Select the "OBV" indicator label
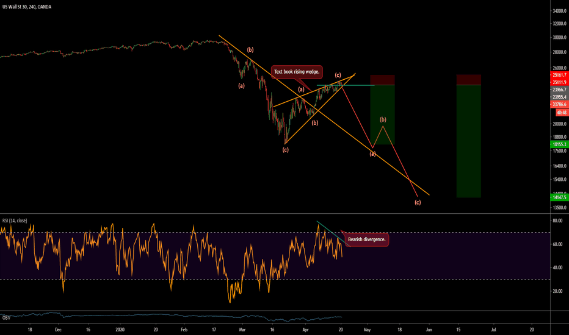This screenshot has width=569, height=335. coord(6,317)
